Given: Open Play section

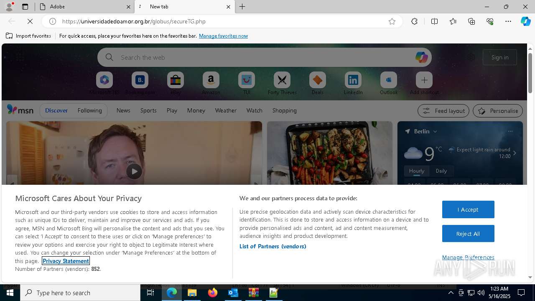Looking at the screenshot, I should pos(172,110).
